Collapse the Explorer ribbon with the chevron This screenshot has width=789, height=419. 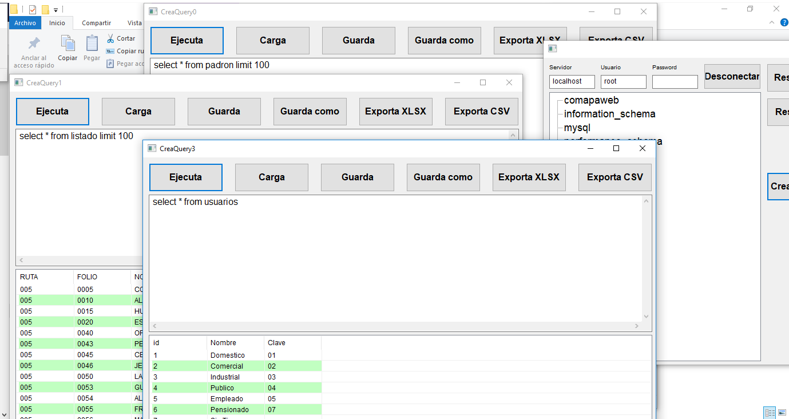click(x=771, y=22)
